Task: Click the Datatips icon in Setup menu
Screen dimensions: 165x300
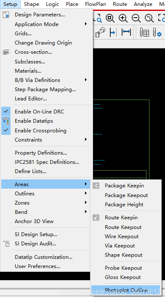Action: coord(6,121)
